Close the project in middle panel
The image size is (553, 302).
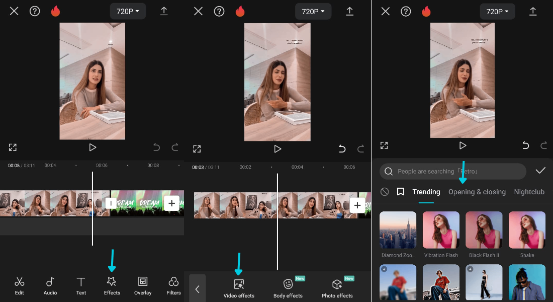(x=198, y=11)
